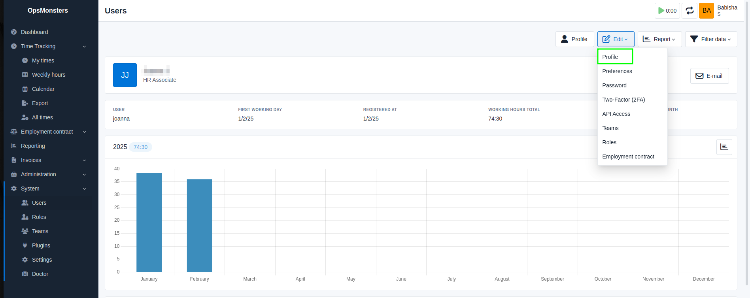This screenshot has width=750, height=298.
Task: Open Weekly hours in sidebar
Action: coord(48,75)
